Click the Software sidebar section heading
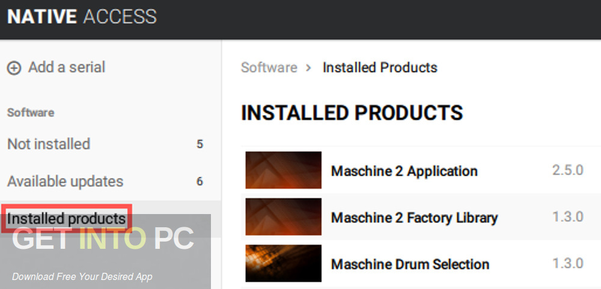Image resolution: width=601 pixels, height=289 pixels. pyautogui.click(x=31, y=113)
